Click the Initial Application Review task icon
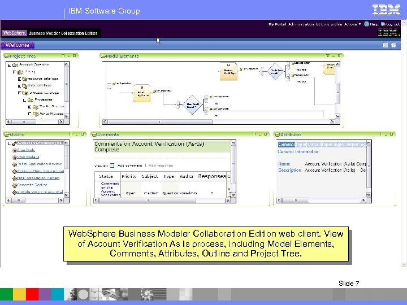407x305 pixels. tap(15, 164)
